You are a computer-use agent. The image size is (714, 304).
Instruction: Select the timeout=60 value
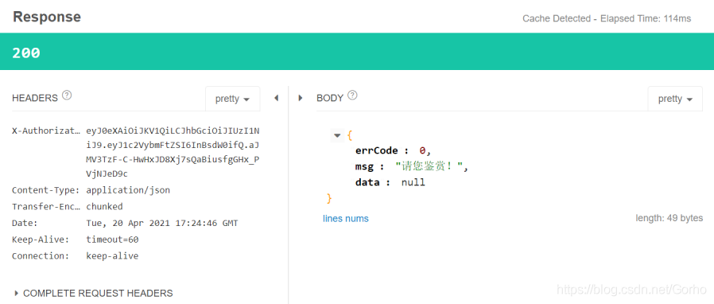[112, 240]
